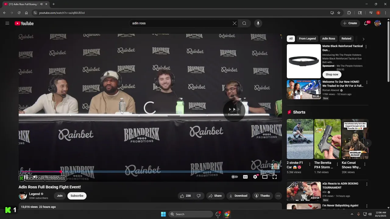Screen dimensions: 390x219
Task: Open Chrome media controls icon
Action: click(371, 13)
